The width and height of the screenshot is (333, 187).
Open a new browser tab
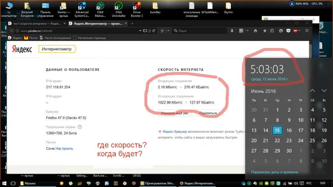132,24
